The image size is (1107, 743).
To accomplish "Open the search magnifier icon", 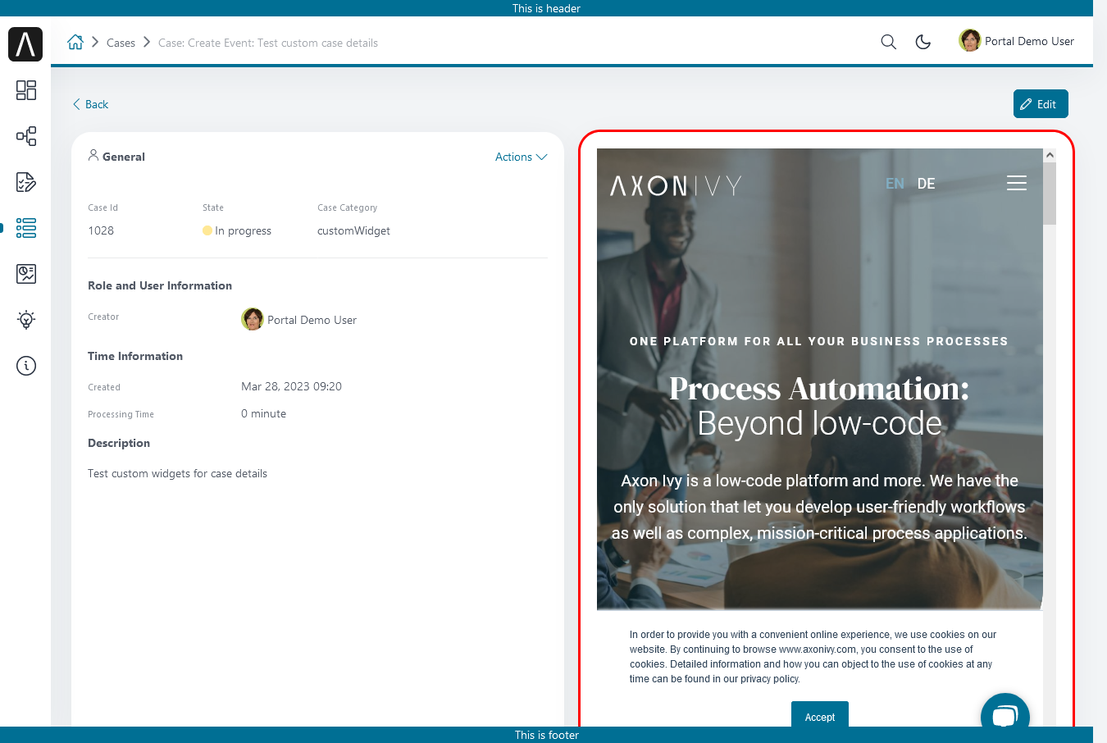I will (888, 42).
